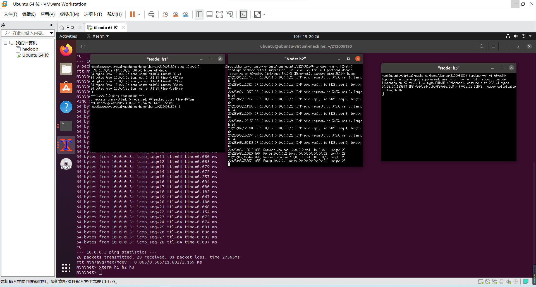This screenshot has width=536, height=287.
Task: Open the network status indicator
Action: point(508,36)
